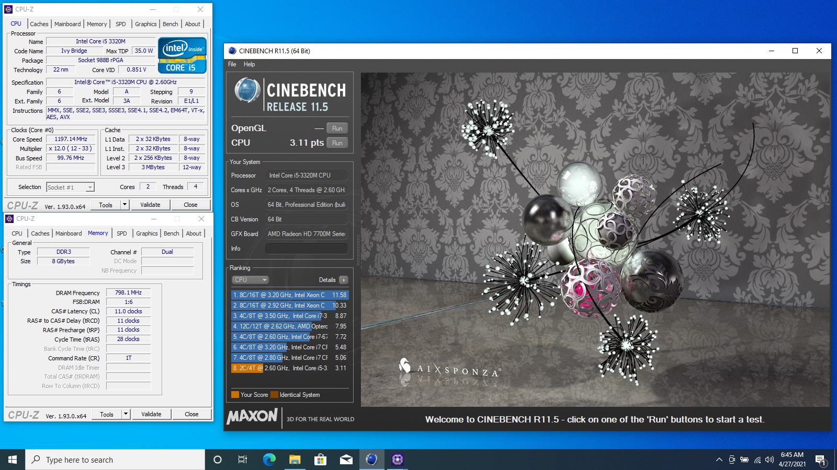Screen dimensions: 837x470
Task: Select highlighted 2C/4T @ 2.60 GHz row
Action: point(290,368)
